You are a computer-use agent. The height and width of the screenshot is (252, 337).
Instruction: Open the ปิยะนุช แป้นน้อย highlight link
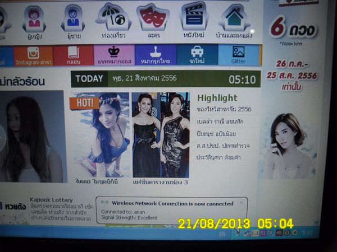[x=216, y=134]
